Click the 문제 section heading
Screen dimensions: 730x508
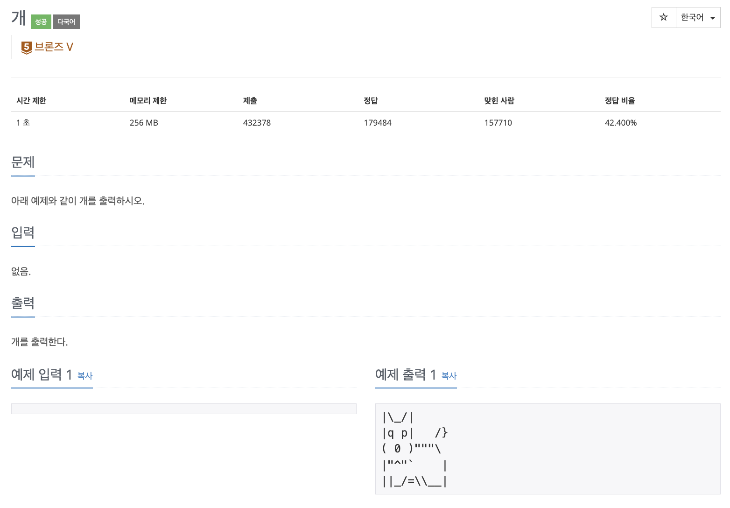[23, 162]
